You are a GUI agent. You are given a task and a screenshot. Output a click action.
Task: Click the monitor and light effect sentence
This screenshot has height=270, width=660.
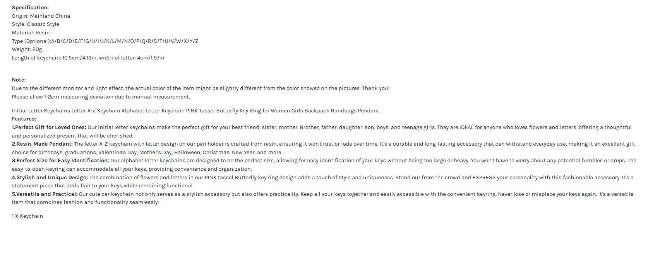[x=201, y=88]
